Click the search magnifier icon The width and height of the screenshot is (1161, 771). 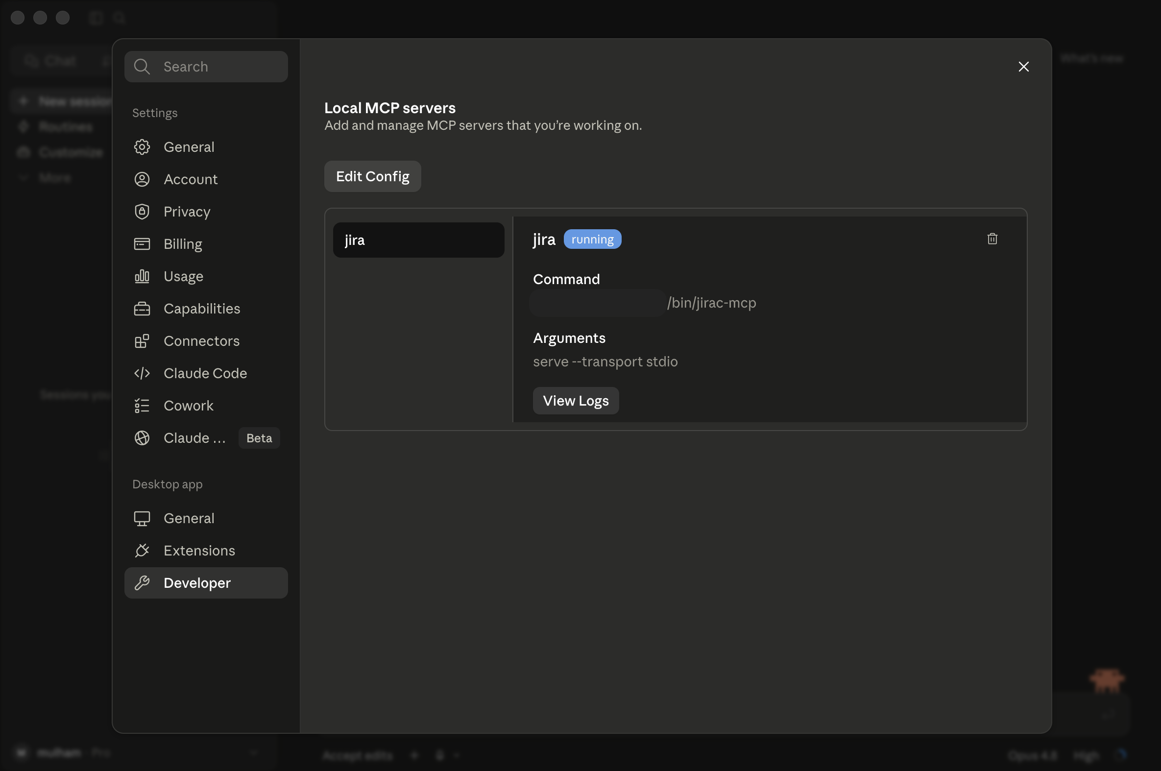tap(142, 67)
